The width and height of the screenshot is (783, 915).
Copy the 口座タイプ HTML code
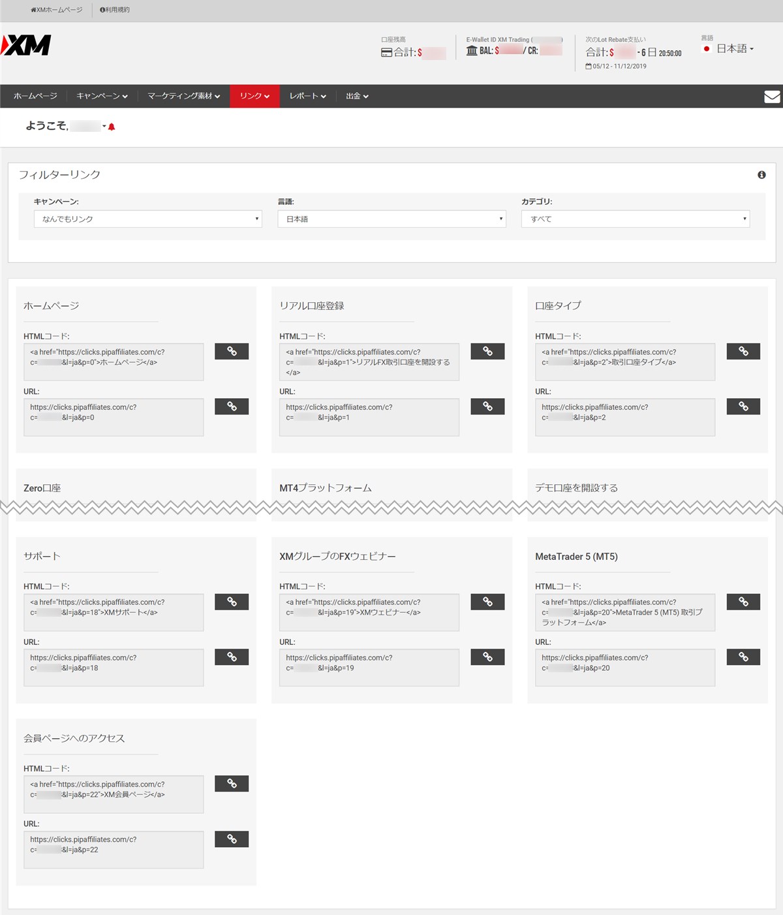point(743,351)
